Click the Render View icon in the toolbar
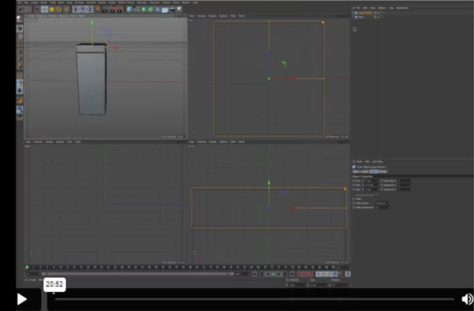Viewport: 474px width, 311px height. click(106, 9)
